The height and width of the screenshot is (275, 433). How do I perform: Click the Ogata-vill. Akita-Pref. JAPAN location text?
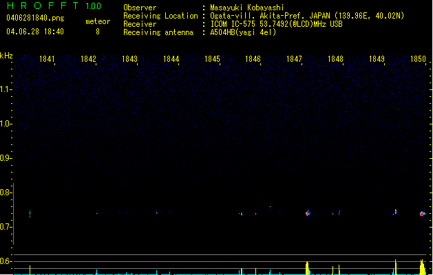pyautogui.click(x=307, y=16)
